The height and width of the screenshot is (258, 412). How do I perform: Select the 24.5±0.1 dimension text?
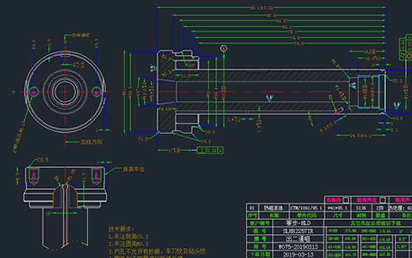point(360,136)
